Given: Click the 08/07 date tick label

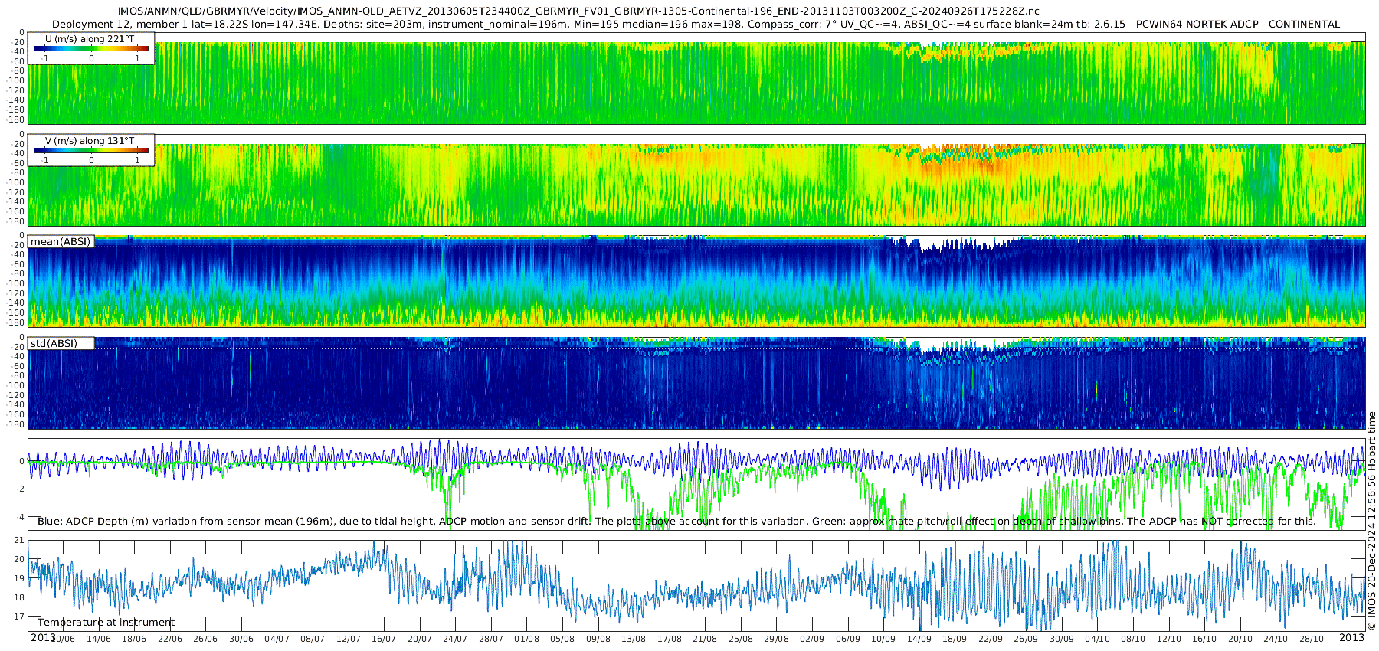Looking at the screenshot, I should pyautogui.click(x=313, y=639).
